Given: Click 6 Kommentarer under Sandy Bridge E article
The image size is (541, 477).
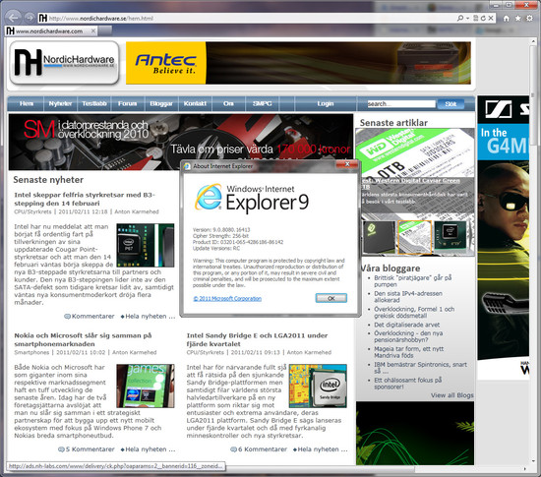Looking at the screenshot, I should (259, 449).
